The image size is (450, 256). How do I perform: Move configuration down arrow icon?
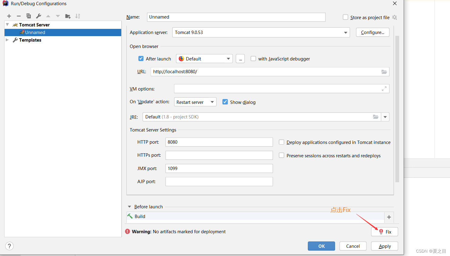click(x=58, y=16)
